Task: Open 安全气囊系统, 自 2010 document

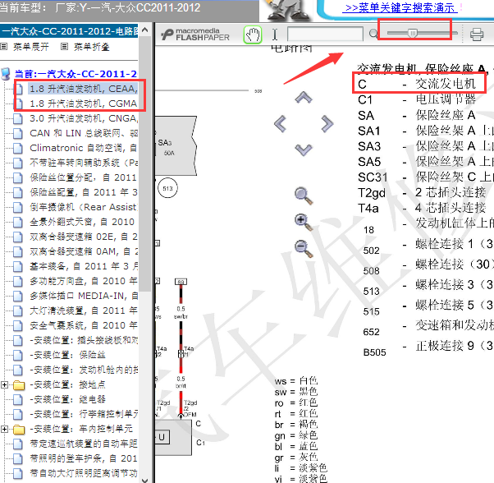Action: (84, 325)
